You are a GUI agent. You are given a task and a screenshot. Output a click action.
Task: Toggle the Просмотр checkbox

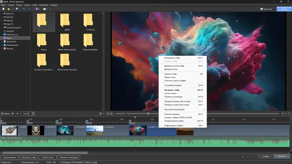pyautogui.click(x=262, y=9)
